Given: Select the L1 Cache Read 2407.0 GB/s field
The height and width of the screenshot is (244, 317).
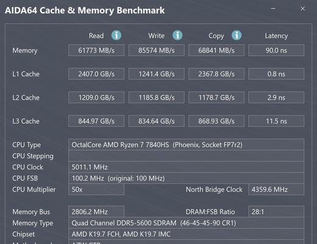Looking at the screenshot, I should [x=96, y=74].
